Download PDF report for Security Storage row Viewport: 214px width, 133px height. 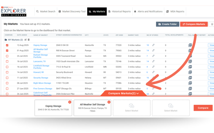190,78
